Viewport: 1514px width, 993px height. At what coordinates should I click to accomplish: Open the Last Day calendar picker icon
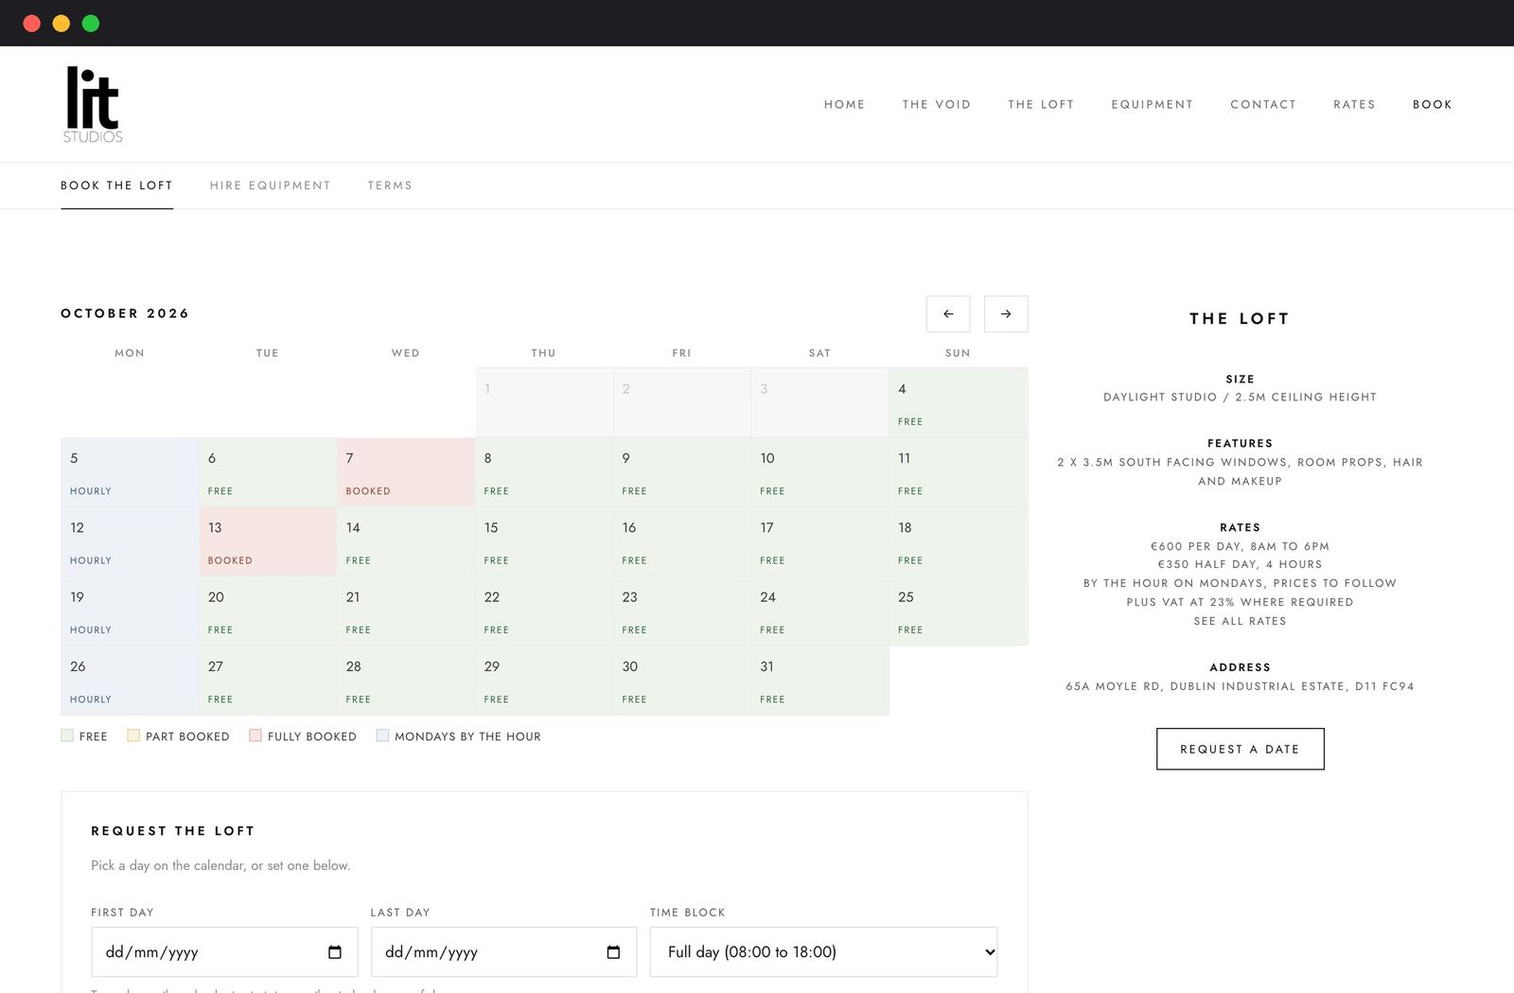(613, 952)
